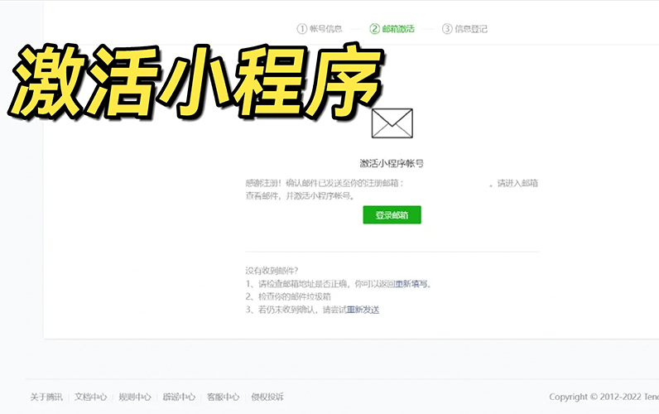Open 侵权投诉 footer link

point(267,397)
